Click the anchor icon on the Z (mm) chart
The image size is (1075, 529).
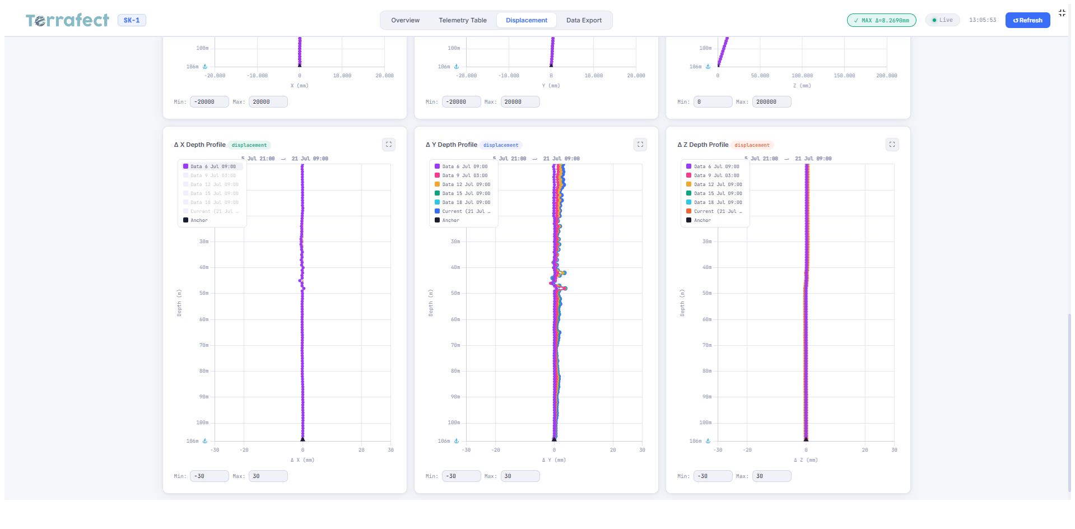[708, 67]
